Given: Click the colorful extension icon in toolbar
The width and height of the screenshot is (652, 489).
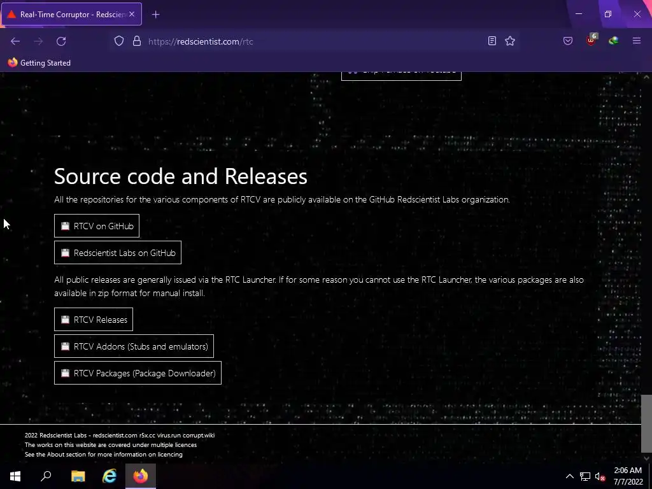Looking at the screenshot, I should (613, 41).
